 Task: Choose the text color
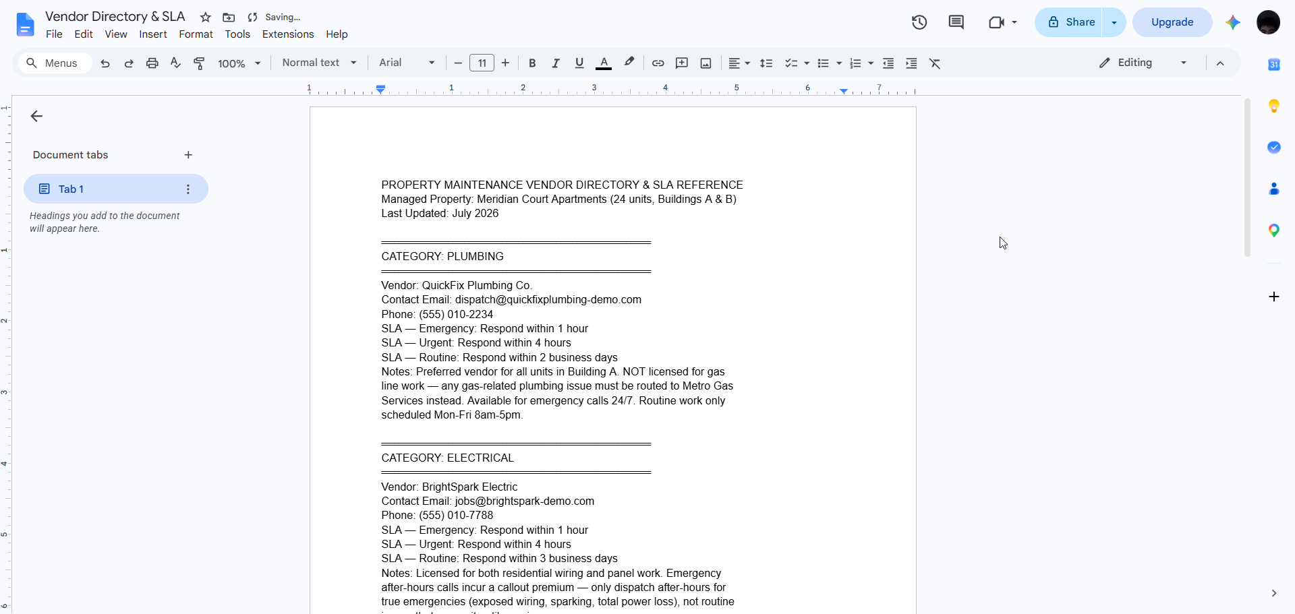point(604,63)
